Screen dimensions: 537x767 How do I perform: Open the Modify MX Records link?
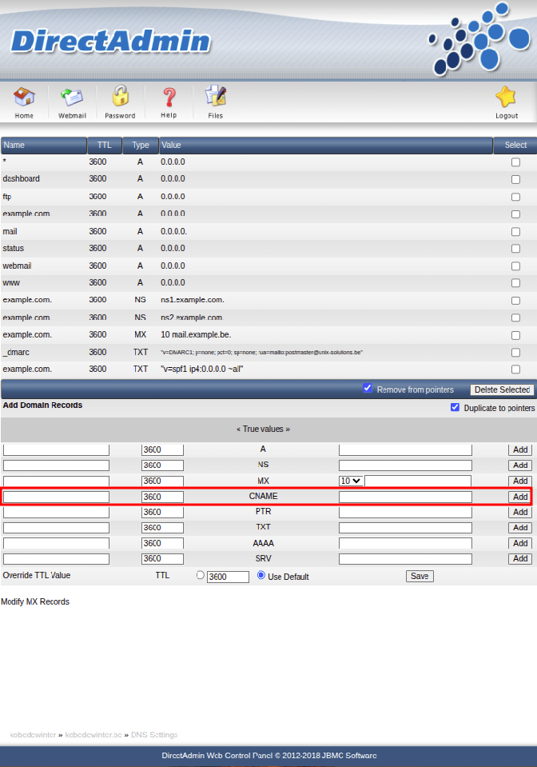click(35, 601)
